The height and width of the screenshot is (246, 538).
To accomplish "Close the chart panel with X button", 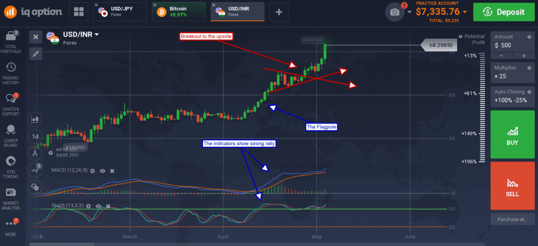I will (x=36, y=37).
